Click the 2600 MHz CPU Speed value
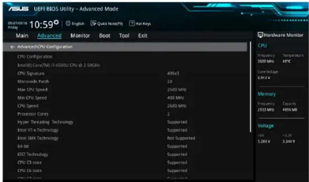This screenshot has height=182, width=309. pos(177,106)
